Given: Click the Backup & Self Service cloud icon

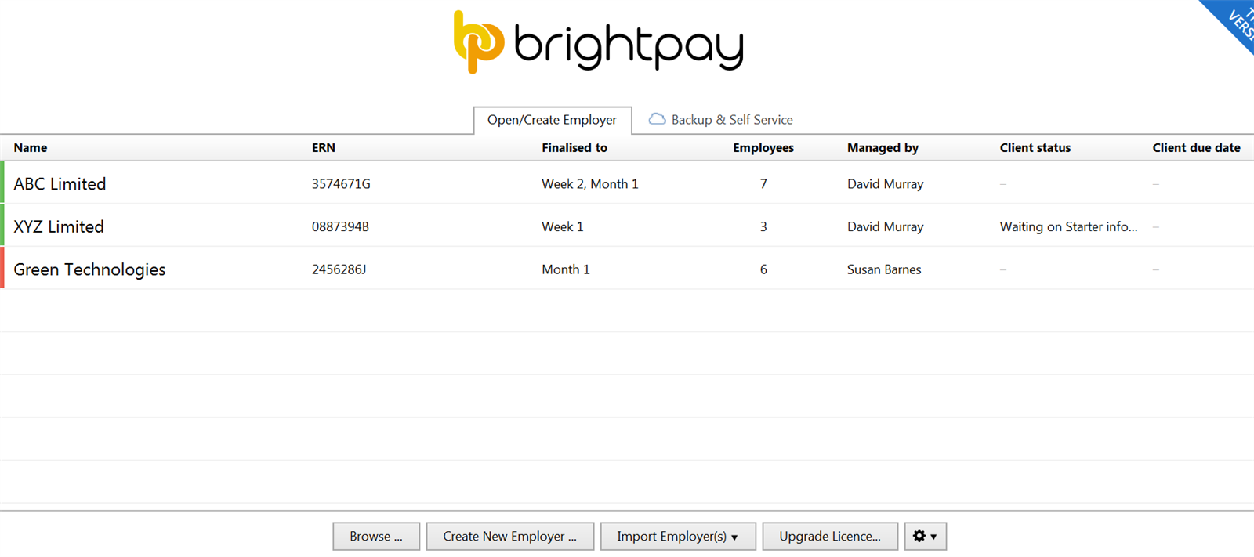Looking at the screenshot, I should coord(657,119).
